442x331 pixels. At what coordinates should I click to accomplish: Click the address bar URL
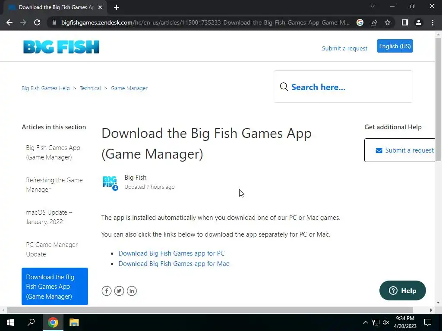(x=205, y=22)
